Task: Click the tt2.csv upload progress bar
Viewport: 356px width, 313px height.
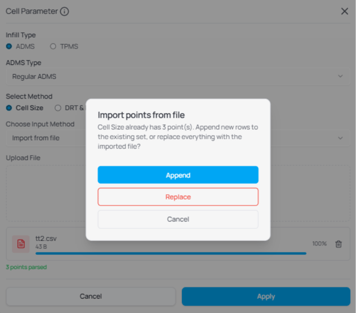Action: coord(171,253)
